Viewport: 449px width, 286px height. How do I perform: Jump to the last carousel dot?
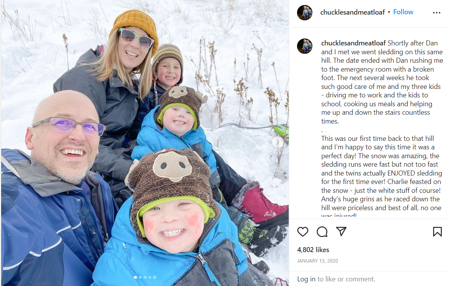coord(155,277)
